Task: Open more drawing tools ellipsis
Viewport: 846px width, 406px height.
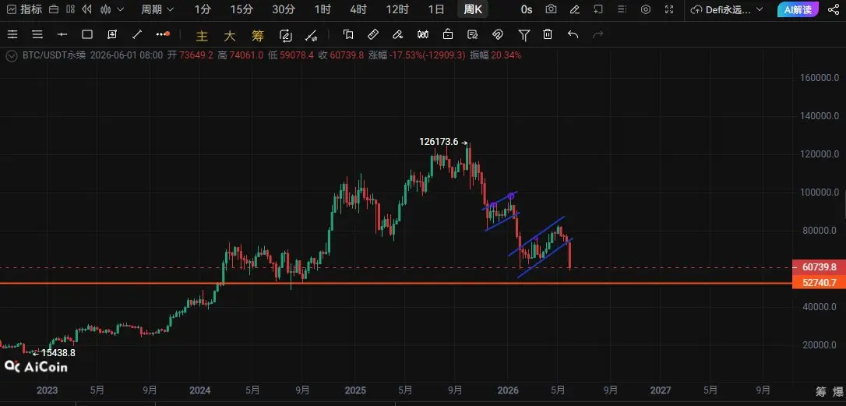Action: point(163,34)
